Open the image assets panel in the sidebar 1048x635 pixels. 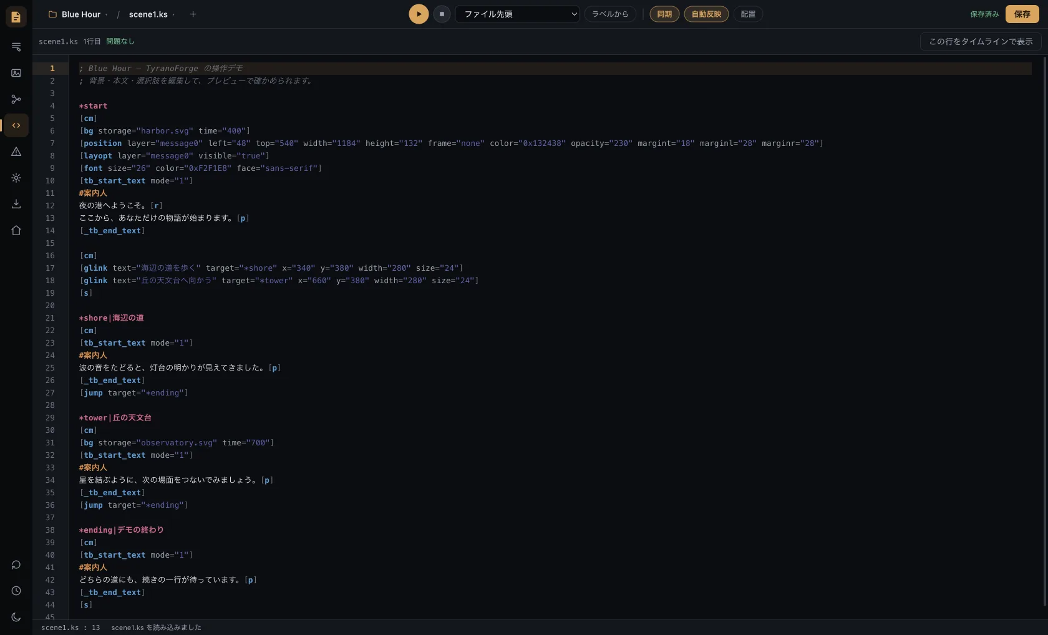(x=16, y=73)
